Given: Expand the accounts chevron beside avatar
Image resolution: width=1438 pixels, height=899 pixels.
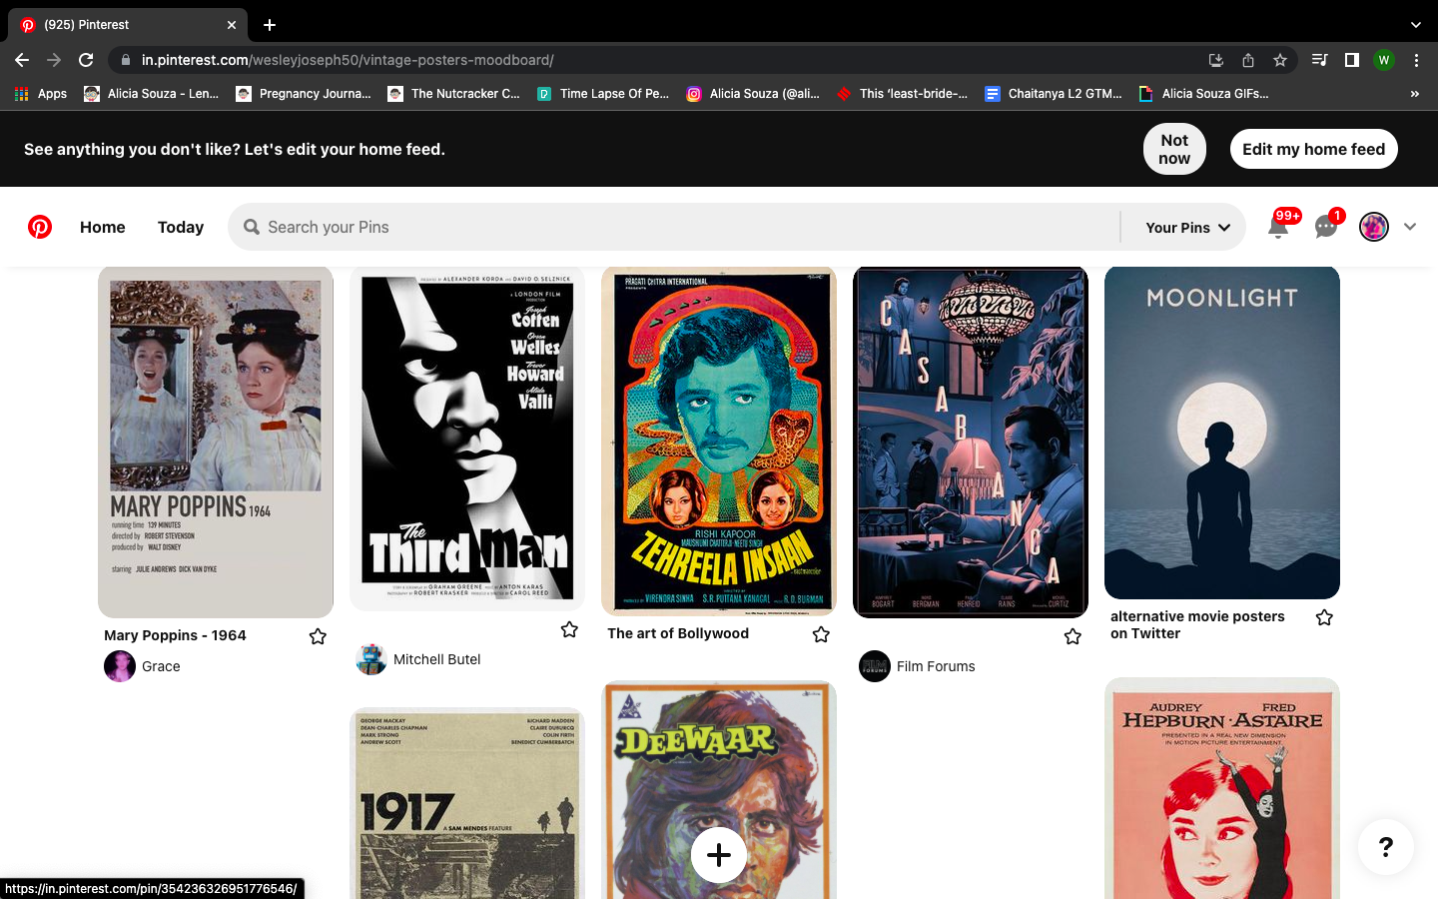Looking at the screenshot, I should click(x=1410, y=227).
